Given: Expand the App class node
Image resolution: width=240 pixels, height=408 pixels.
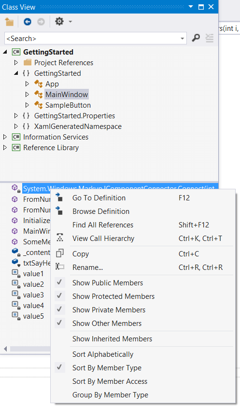Looking at the screenshot, I should 27,84.
